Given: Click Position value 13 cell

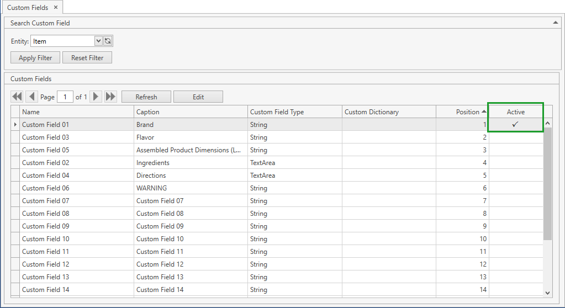Looking at the screenshot, I should click(462, 277).
